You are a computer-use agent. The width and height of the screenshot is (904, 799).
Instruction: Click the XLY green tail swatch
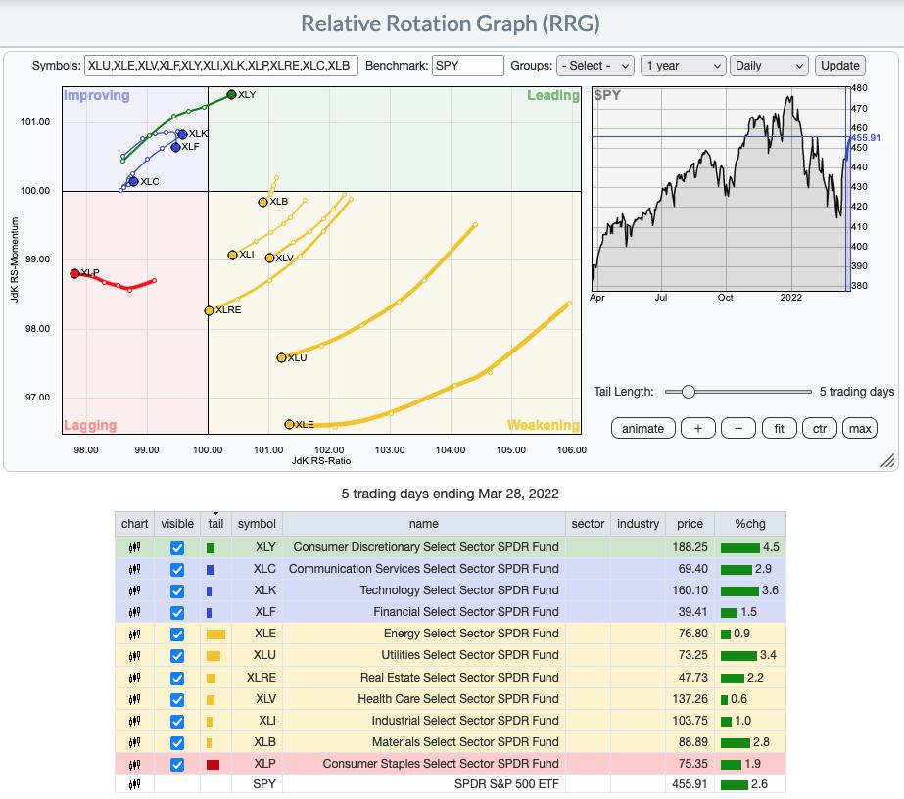211,548
